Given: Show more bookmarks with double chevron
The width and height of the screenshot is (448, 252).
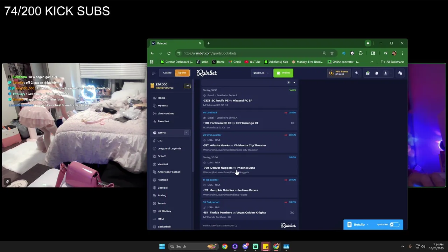Looking at the screenshot, I should click(x=371, y=62).
